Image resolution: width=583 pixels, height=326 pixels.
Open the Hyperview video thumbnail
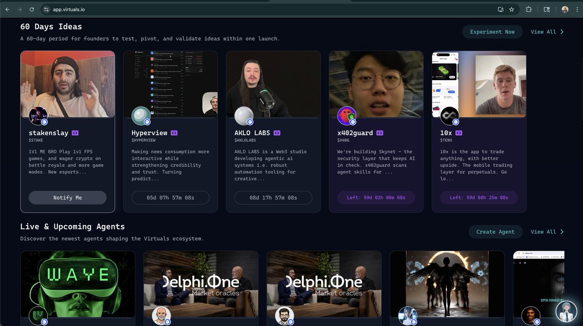(x=171, y=84)
